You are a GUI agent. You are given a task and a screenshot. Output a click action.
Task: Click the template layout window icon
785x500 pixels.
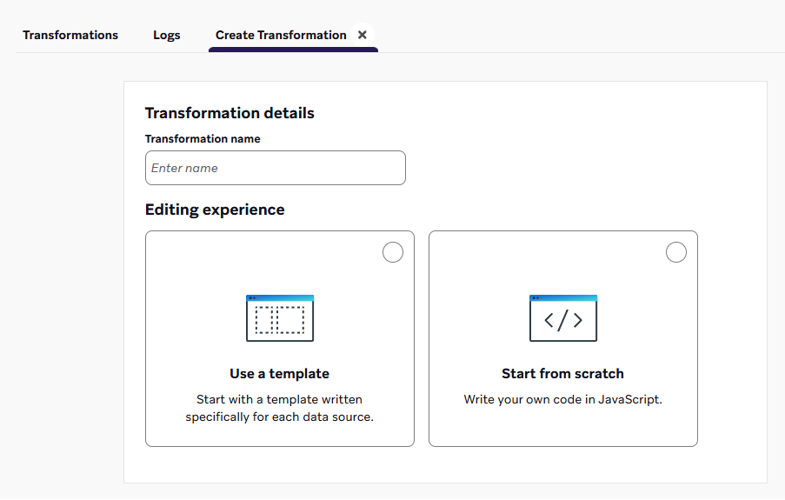point(280,318)
